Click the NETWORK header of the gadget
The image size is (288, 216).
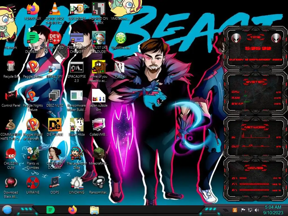tap(255, 127)
